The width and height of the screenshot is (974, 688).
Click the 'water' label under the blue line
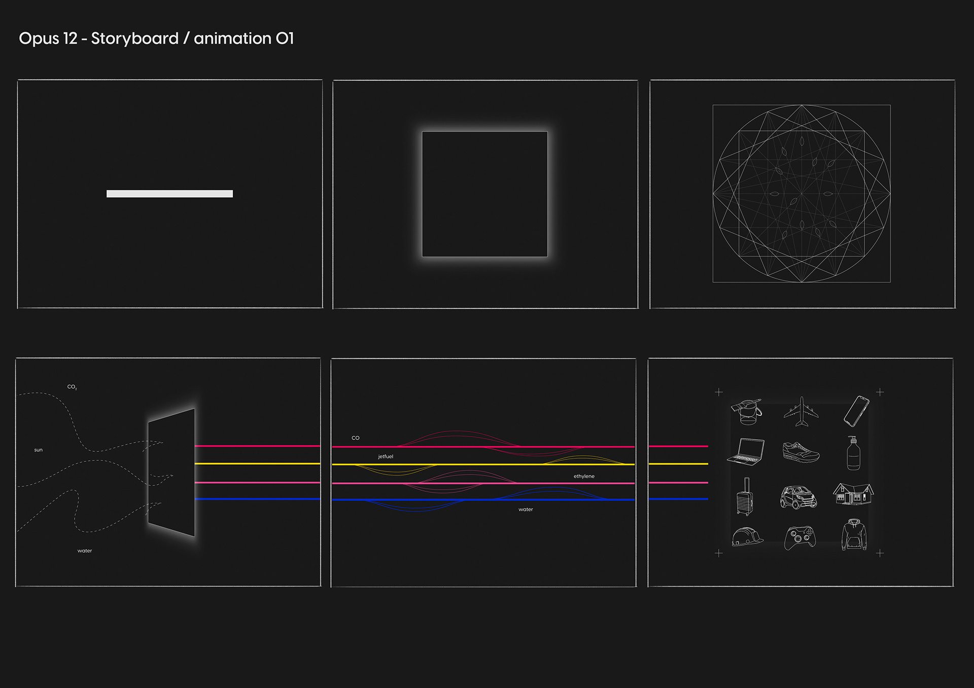click(x=526, y=510)
